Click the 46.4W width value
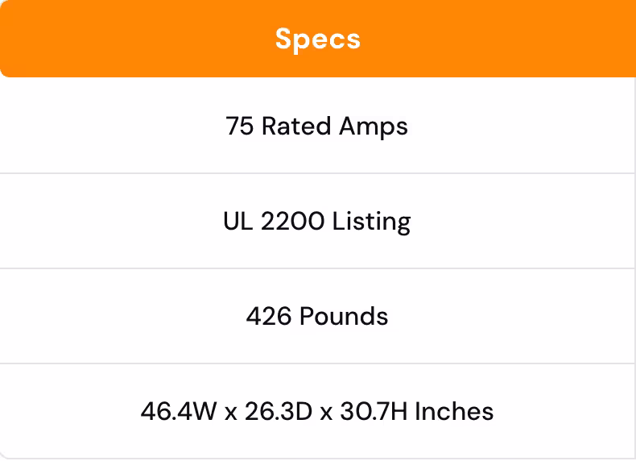 pyautogui.click(x=179, y=411)
